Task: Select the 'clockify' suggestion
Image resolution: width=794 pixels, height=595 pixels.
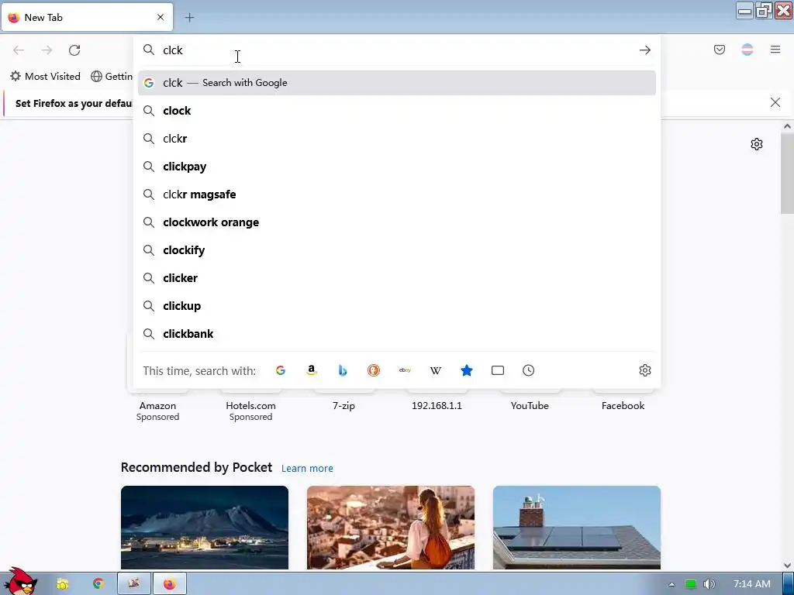Action: (397, 250)
